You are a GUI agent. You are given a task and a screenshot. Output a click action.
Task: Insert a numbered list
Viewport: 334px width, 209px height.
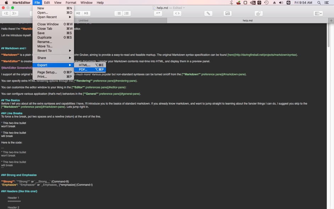(127, 13)
